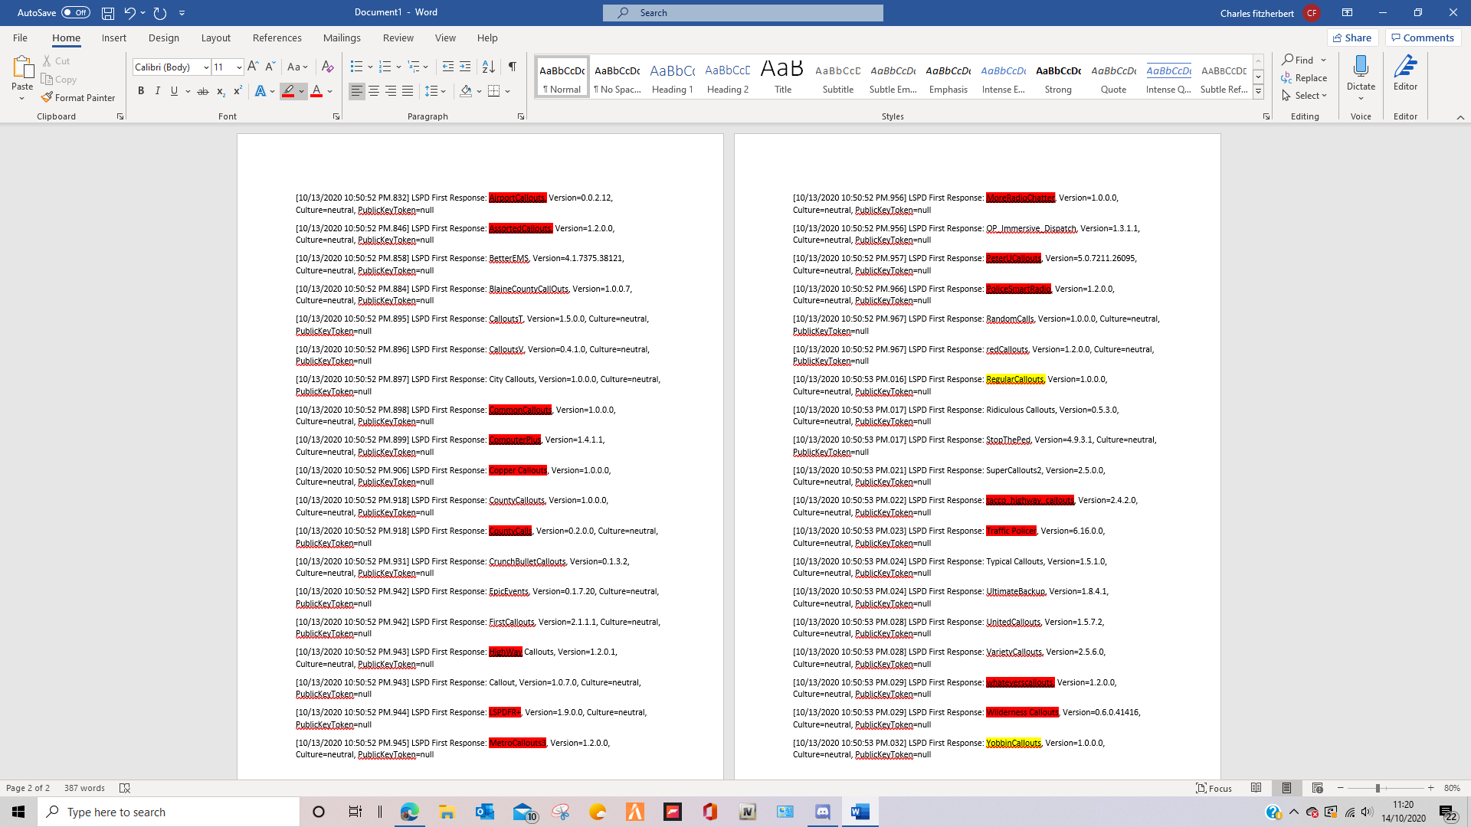
Task: Click the Clear All Formatting icon
Action: 327,67
